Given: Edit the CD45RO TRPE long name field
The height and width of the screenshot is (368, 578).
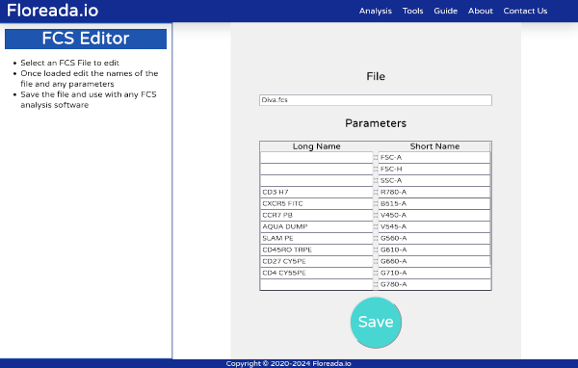Looking at the screenshot, I should [317, 250].
